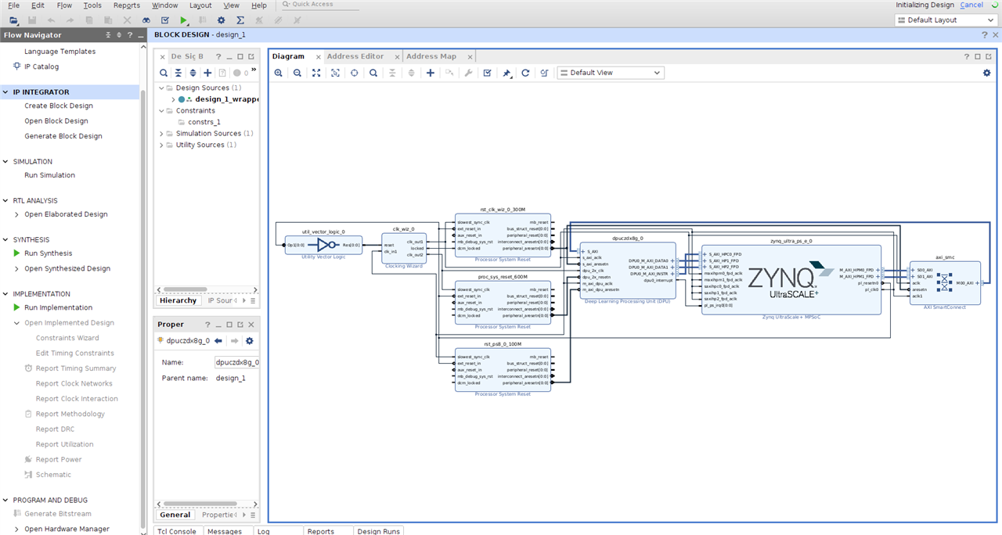Select constrs_1 under Constraints
The image size is (1002, 535).
point(204,122)
